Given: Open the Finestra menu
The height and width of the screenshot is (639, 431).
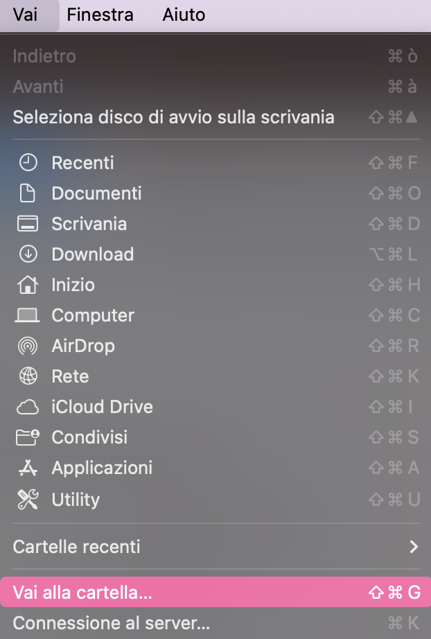Looking at the screenshot, I should click(100, 15).
